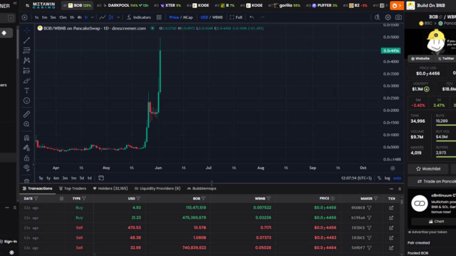The image size is (456, 256).
Task: Select the crosshair cursor tool
Action: tap(26, 30)
